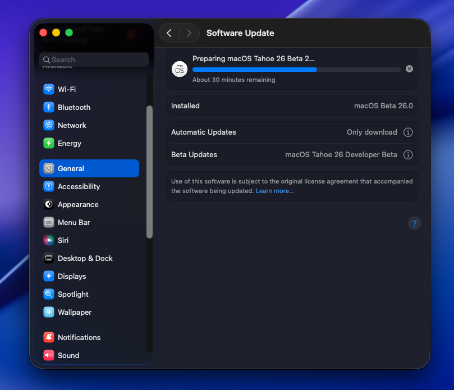The height and width of the screenshot is (390, 454).
Task: Click the Siri icon
Action: click(x=49, y=240)
